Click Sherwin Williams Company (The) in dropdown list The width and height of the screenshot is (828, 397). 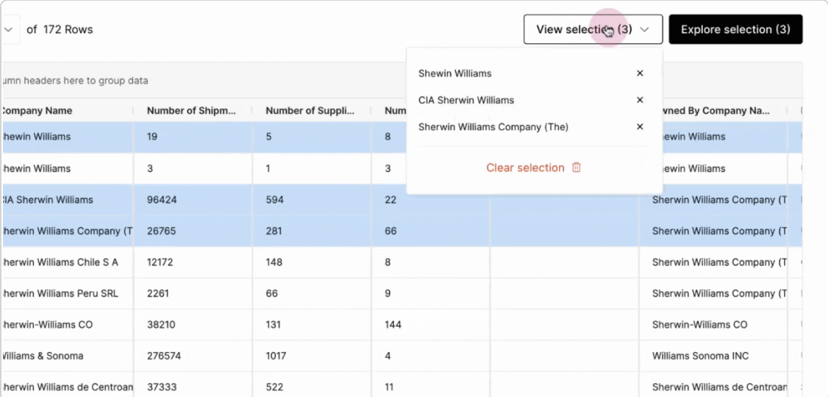(493, 126)
